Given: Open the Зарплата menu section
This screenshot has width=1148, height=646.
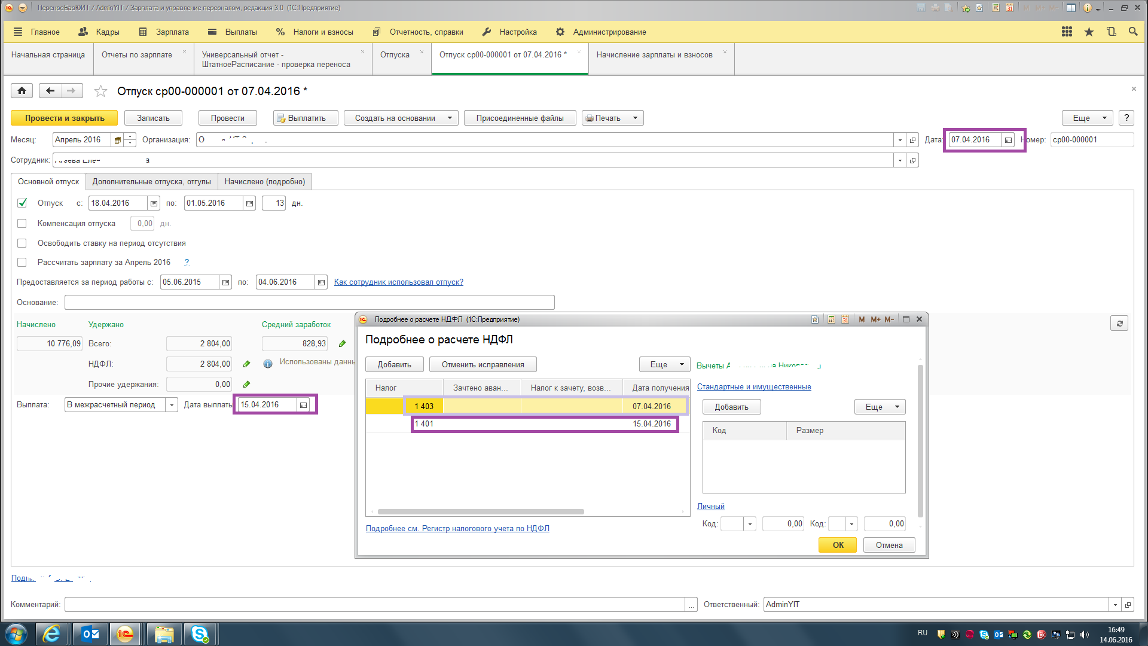Looking at the screenshot, I should coord(163,32).
